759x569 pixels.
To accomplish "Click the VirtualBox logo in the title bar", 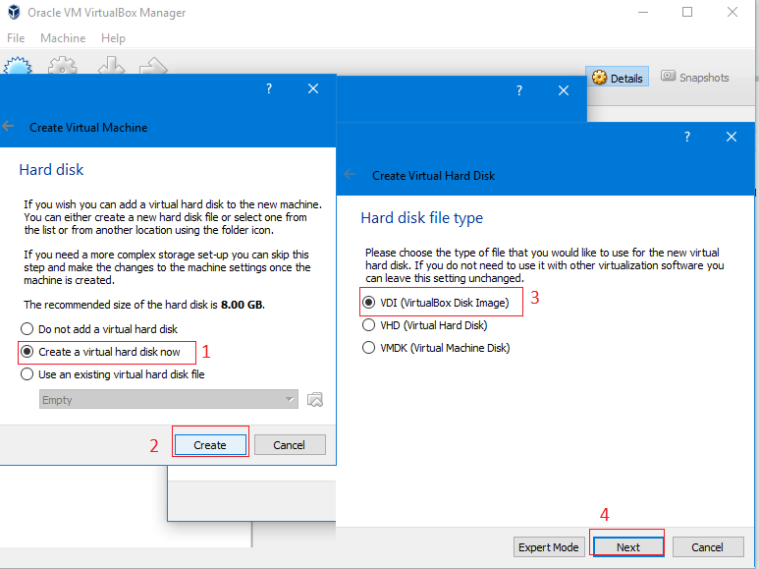I will point(14,12).
